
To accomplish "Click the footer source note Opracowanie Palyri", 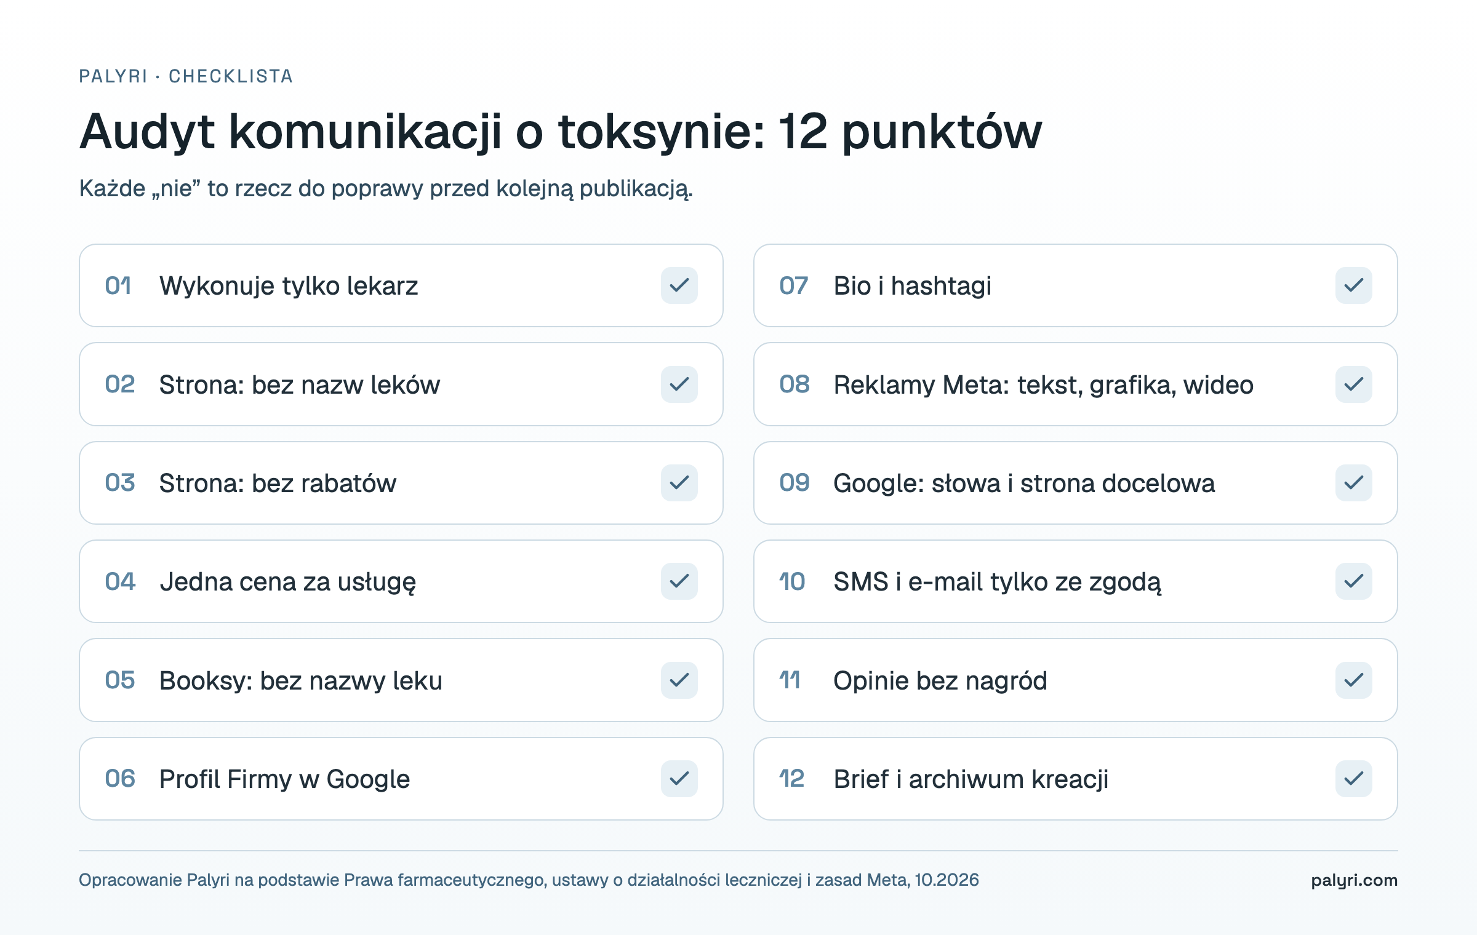I will 529,880.
